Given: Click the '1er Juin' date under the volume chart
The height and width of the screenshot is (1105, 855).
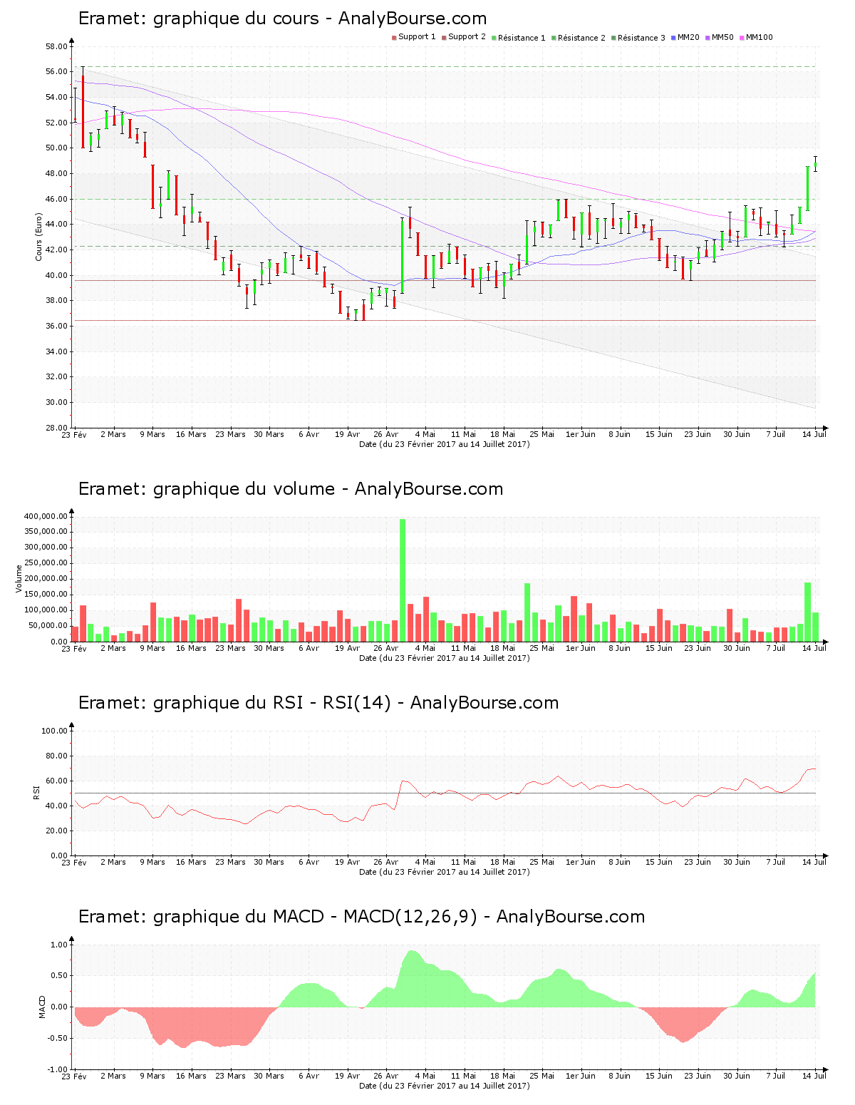Looking at the screenshot, I should coord(581,648).
